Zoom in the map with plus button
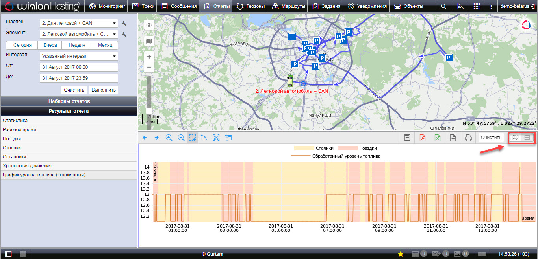Screen dimensions: 538x259 click(x=149, y=57)
